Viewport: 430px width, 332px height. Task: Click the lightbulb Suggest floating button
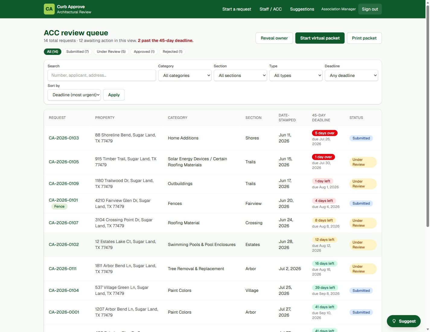(x=403, y=321)
